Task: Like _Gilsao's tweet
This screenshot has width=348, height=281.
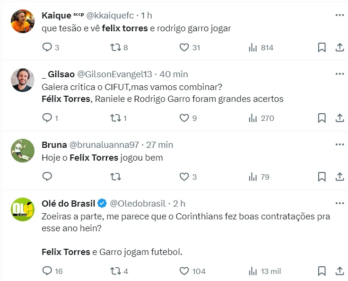Action: [184, 118]
